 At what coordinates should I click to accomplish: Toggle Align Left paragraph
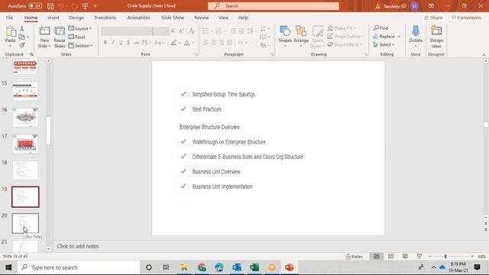[206, 43]
